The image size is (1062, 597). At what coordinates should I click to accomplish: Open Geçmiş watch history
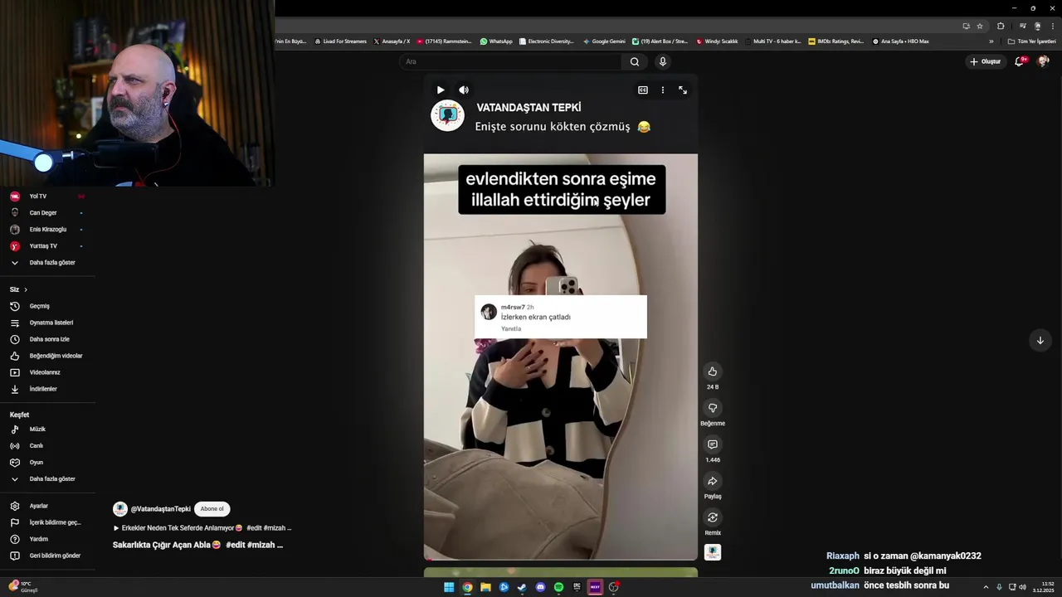click(x=48, y=306)
